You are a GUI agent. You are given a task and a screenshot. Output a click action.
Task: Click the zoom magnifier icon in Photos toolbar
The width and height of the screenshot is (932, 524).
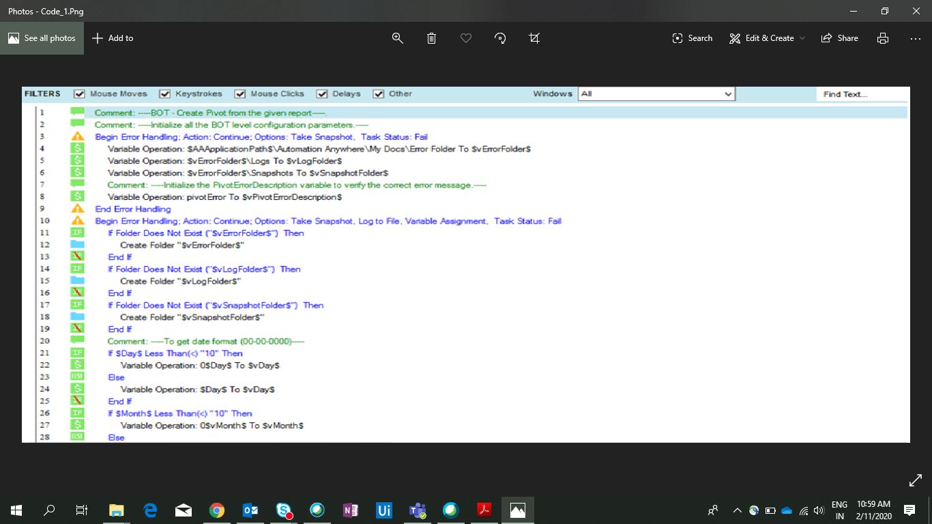click(398, 38)
